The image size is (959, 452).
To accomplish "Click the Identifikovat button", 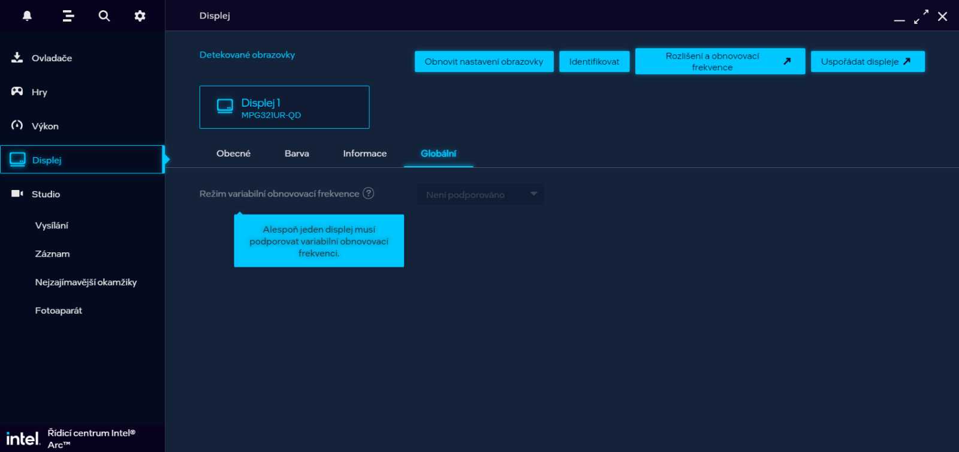I will 594,61.
